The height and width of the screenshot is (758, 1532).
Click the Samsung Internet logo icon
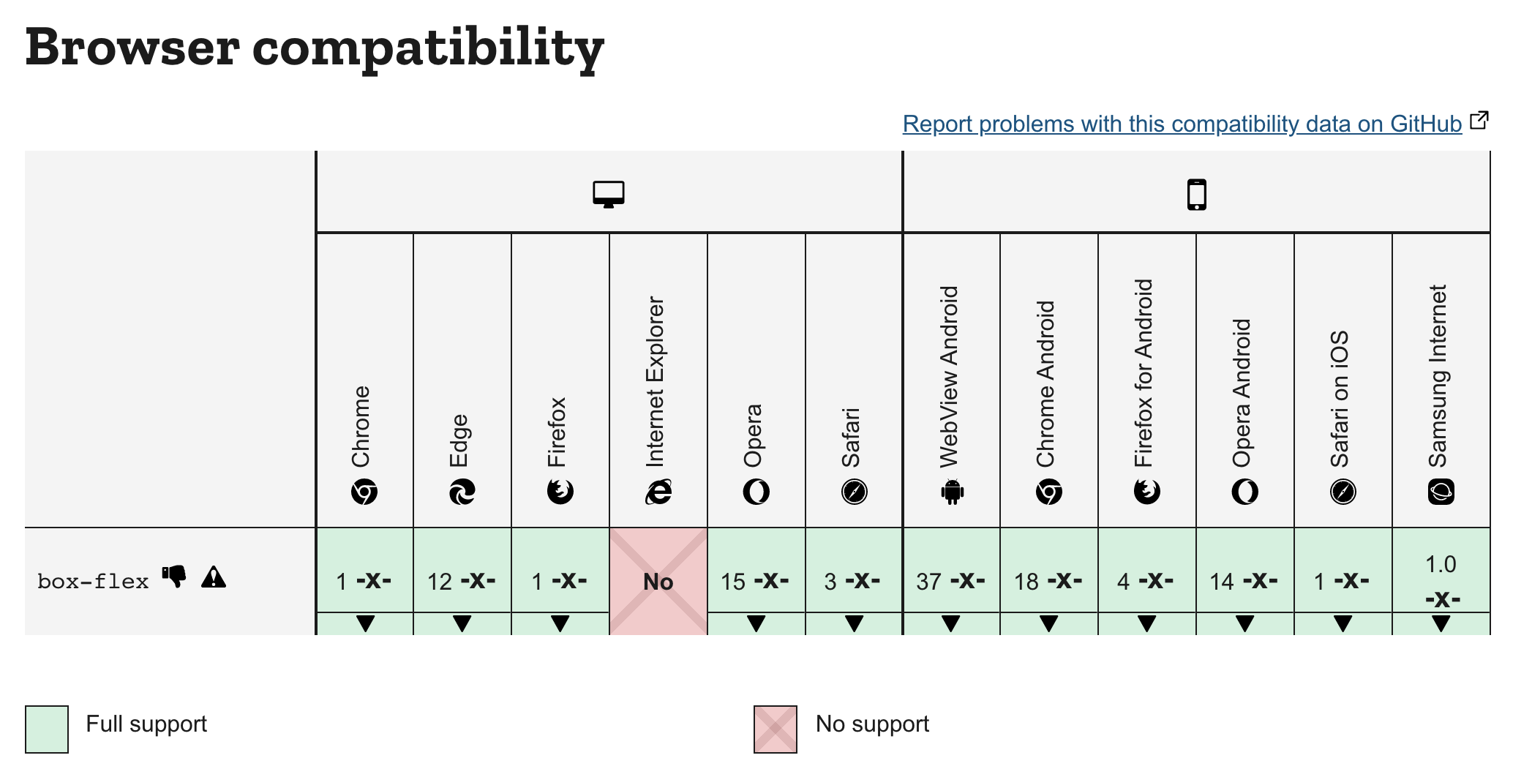point(1441,492)
